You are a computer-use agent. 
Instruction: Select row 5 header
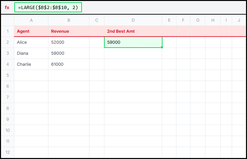tap(7, 75)
